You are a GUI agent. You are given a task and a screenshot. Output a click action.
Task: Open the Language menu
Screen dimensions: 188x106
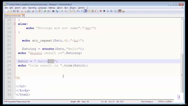(x=42, y=8)
